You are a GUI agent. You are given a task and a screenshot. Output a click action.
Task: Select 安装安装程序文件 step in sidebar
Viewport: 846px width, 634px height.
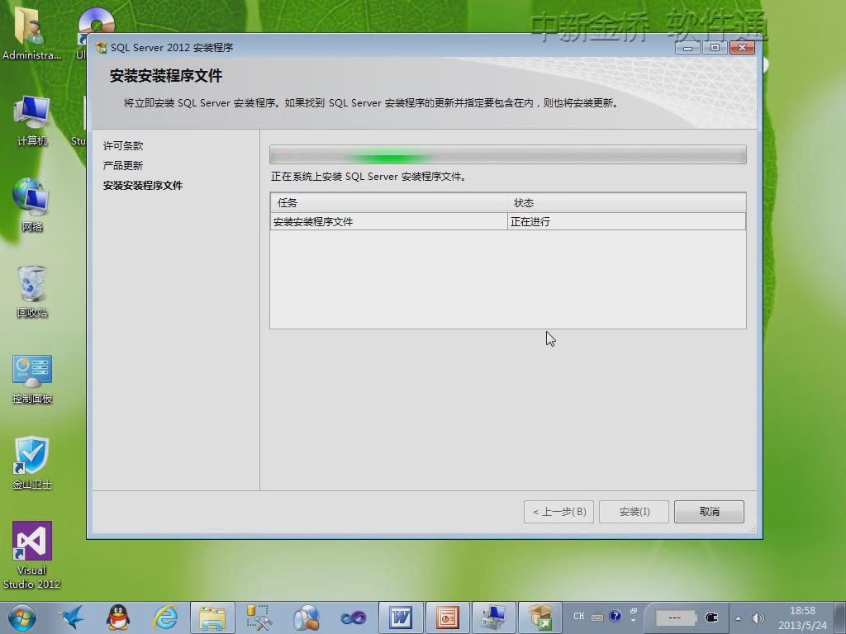pyautogui.click(x=143, y=186)
